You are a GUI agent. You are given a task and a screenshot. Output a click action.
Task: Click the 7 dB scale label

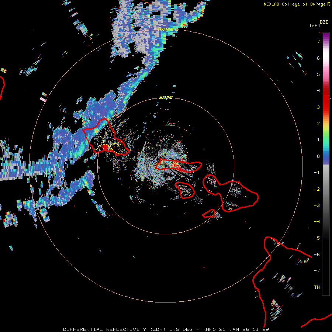coord(318,41)
